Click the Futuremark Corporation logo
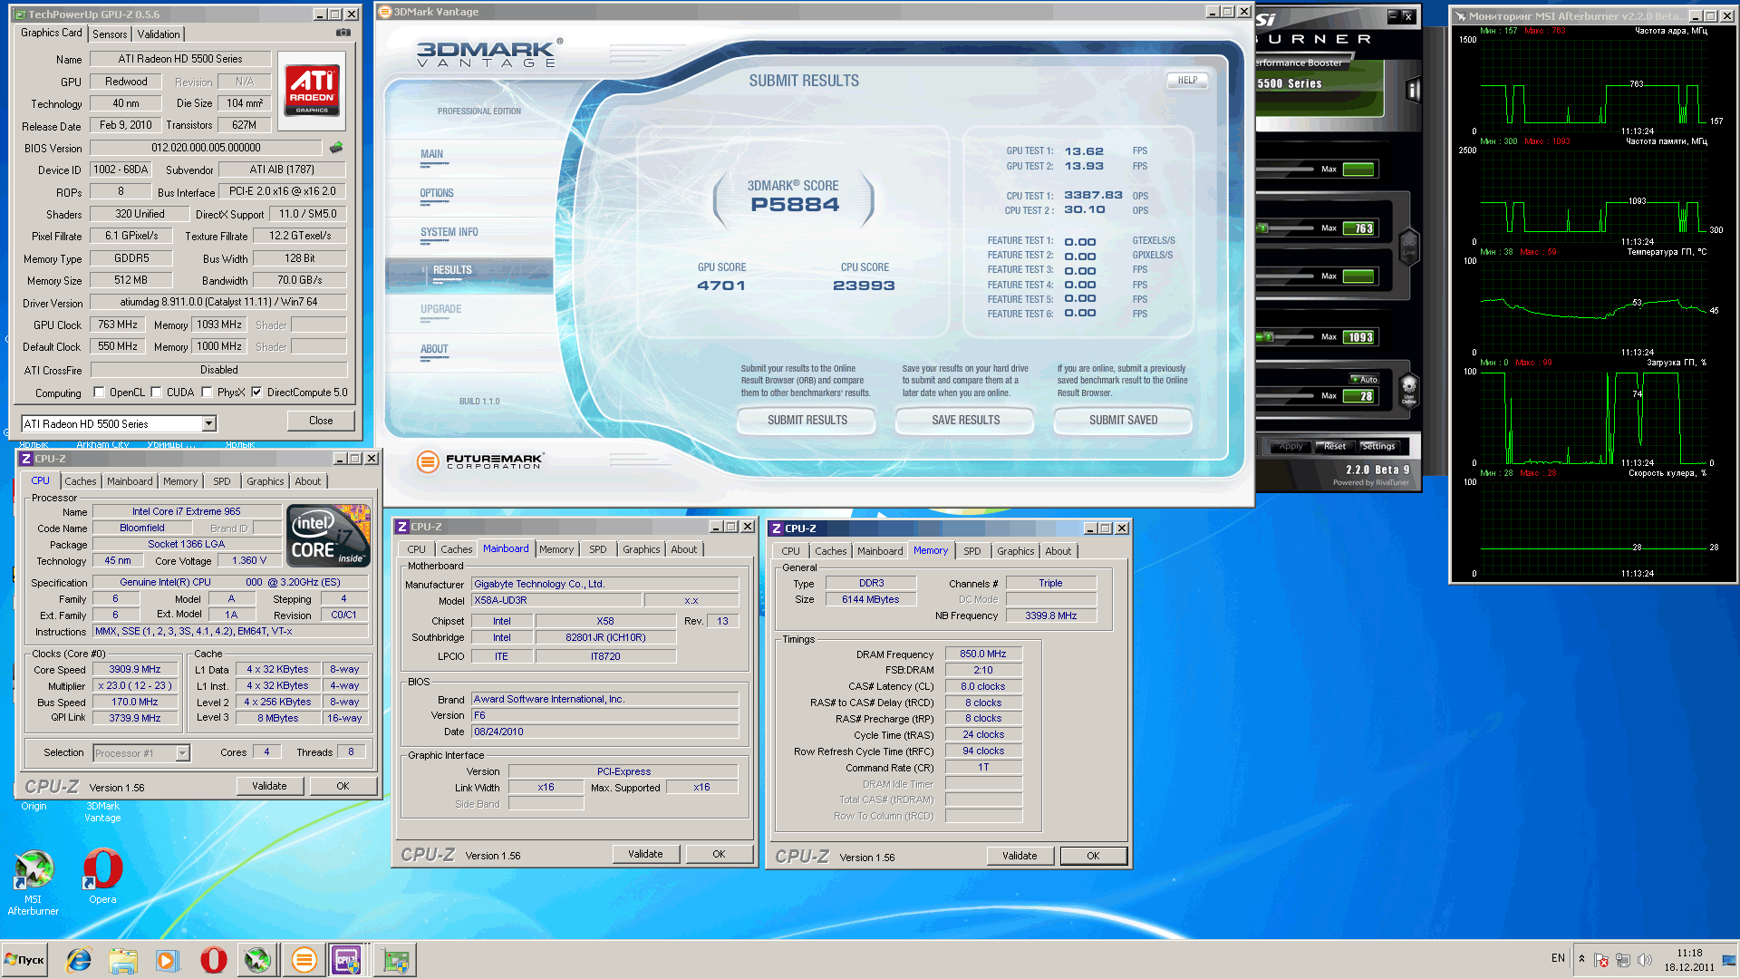Viewport: 1740px width, 979px height. coord(479,461)
